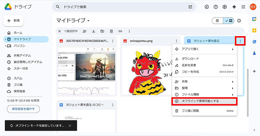Image resolution: width=260 pixels, height=136 pixels.
Task: Click the download toolbar icon
Action: pyautogui.click(x=94, y=31)
